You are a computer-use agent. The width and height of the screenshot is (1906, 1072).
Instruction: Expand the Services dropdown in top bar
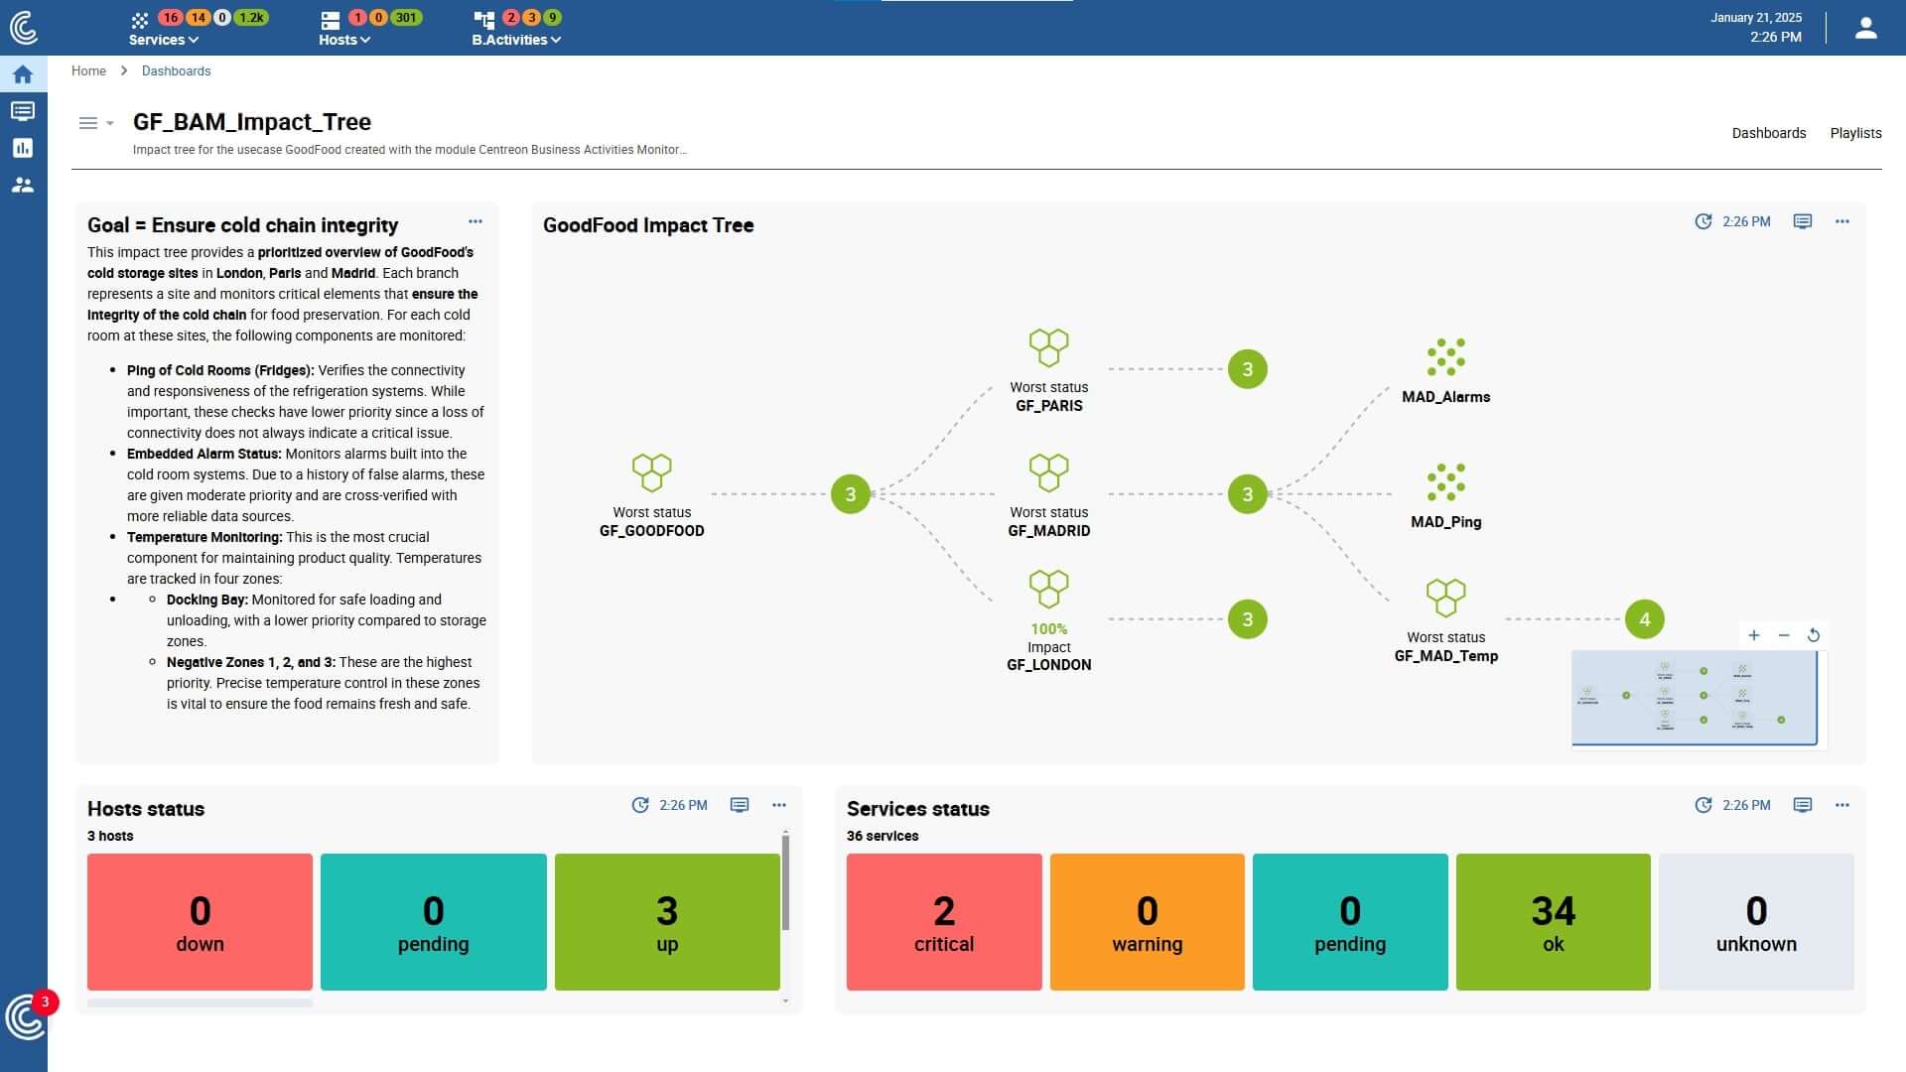pyautogui.click(x=164, y=40)
